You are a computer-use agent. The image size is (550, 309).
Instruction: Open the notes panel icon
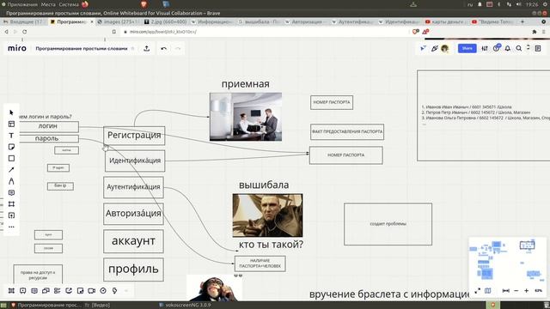[538, 48]
